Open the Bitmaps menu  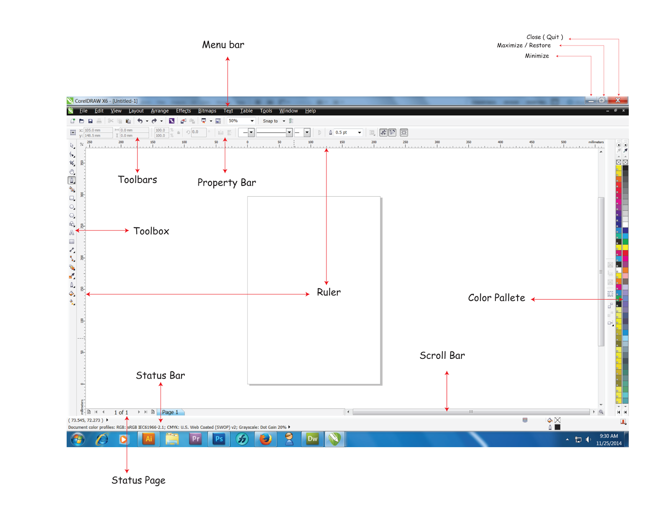pos(207,111)
